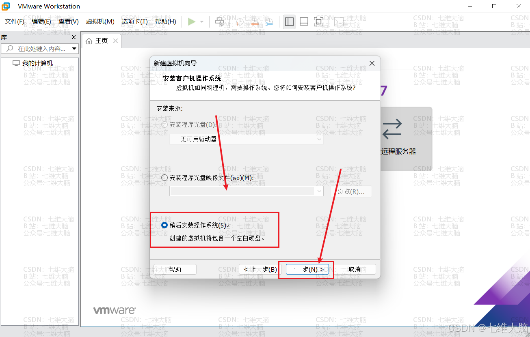
Task: Close the Library panel with X
Action: 74,37
